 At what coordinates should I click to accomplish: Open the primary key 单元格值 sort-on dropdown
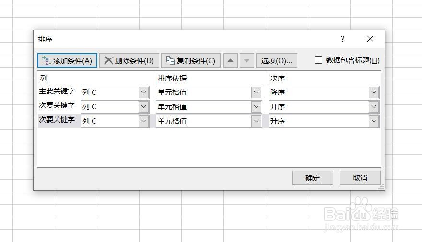click(x=257, y=92)
